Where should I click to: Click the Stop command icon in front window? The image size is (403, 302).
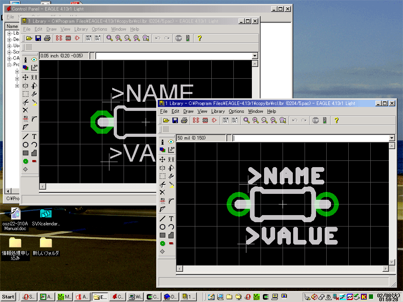point(315,120)
